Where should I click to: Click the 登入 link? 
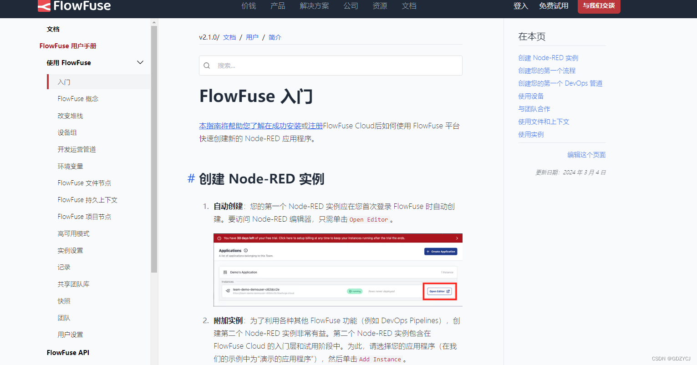520,6
